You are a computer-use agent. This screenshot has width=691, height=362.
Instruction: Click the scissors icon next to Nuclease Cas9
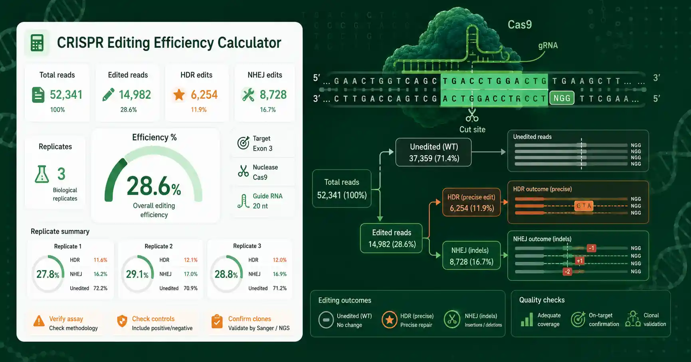tap(243, 171)
